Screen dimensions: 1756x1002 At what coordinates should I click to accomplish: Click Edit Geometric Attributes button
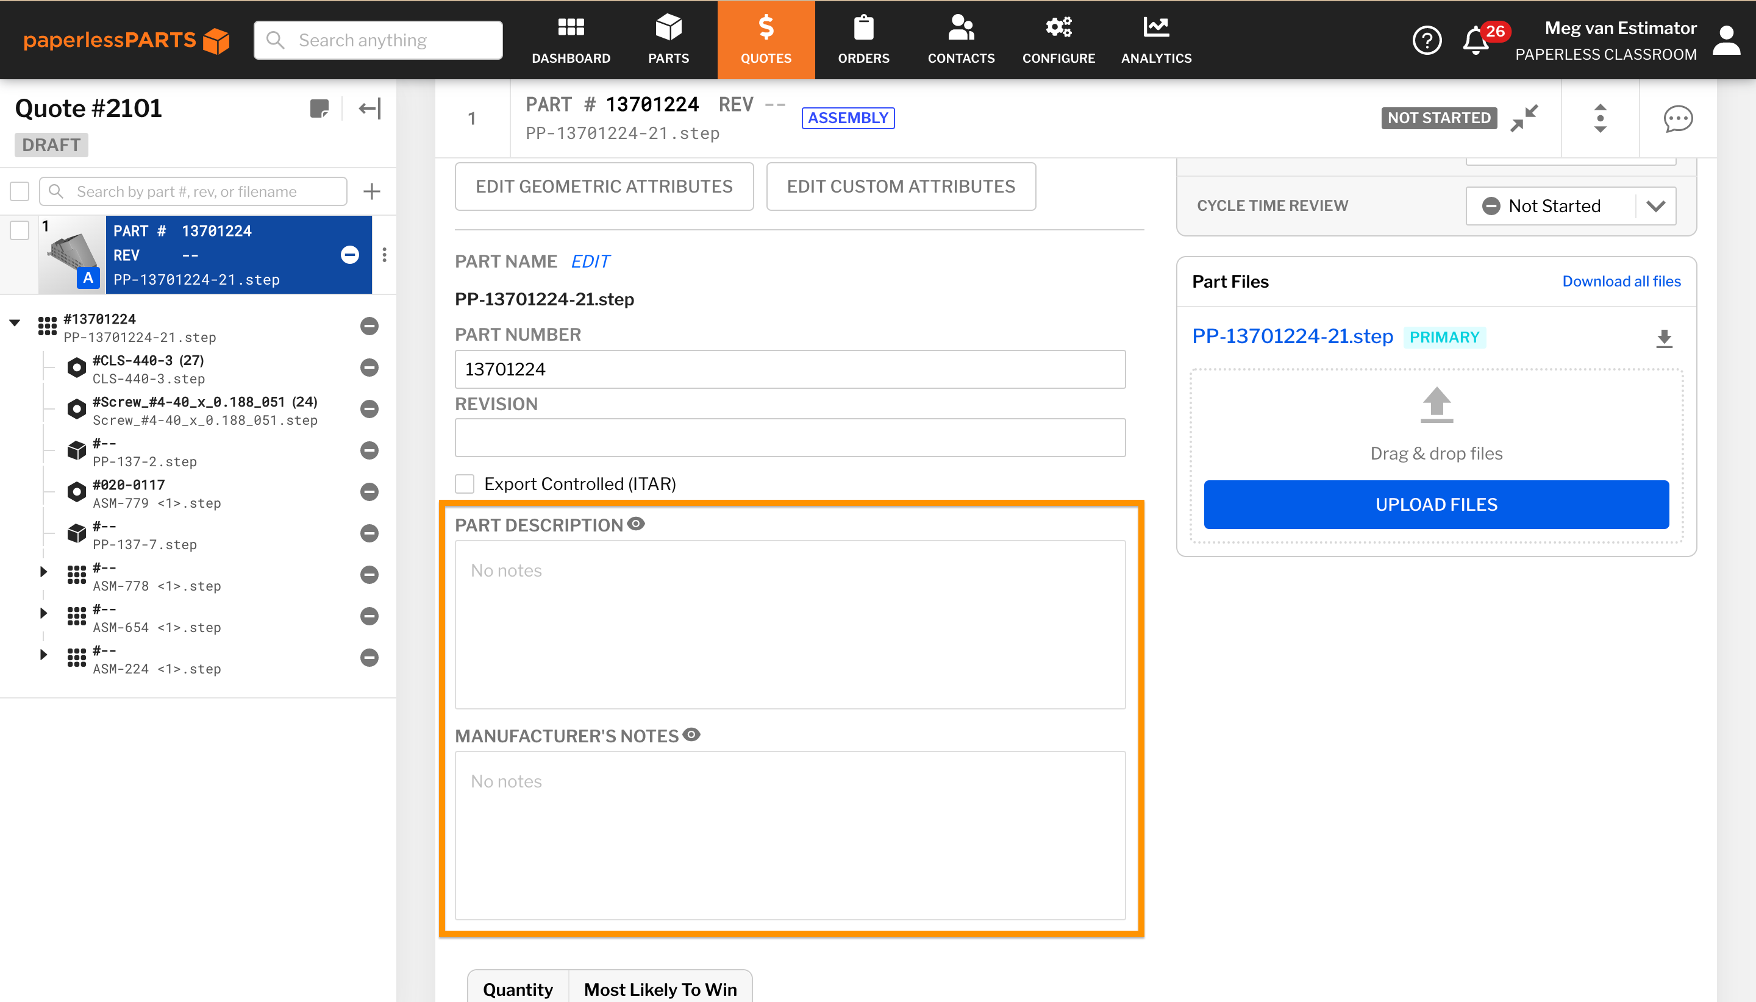tap(604, 187)
